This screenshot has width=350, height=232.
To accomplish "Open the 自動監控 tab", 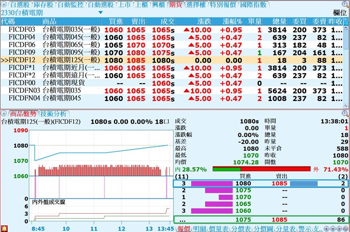I will point(71,5).
